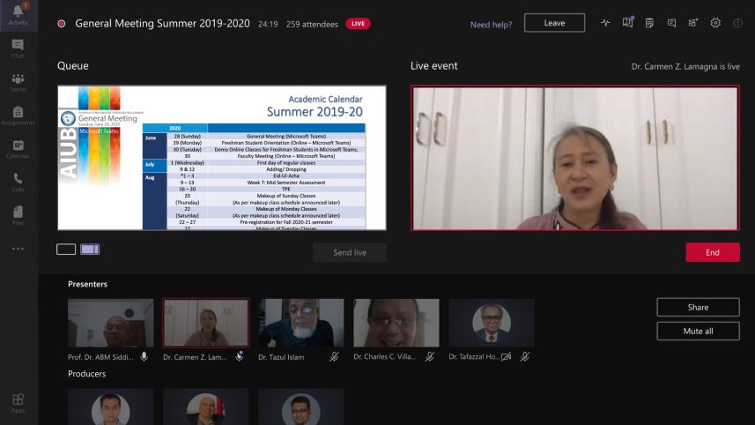Open the meeting notes icon
Screen dimensions: 755x425
[649, 23]
